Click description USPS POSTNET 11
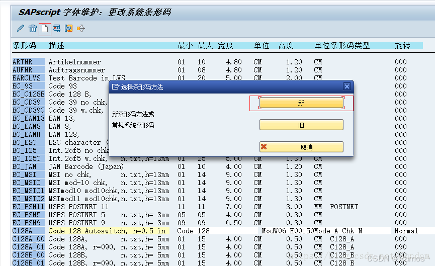Screen dimensions: 435x266 point(78,206)
